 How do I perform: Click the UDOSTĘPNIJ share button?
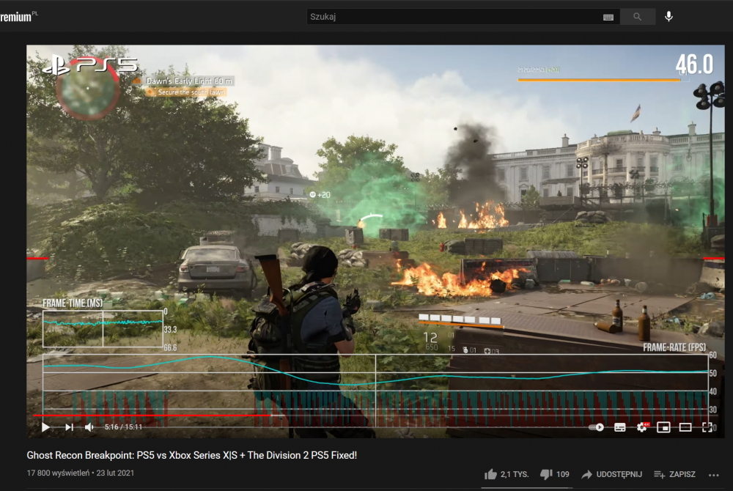(611, 474)
